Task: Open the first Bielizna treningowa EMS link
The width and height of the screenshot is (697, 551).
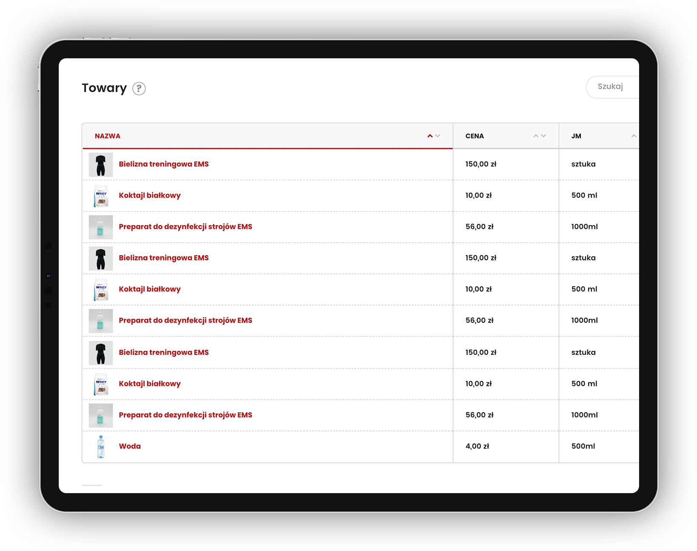Action: coord(163,164)
